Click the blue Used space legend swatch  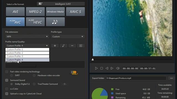[x=112, y=94]
